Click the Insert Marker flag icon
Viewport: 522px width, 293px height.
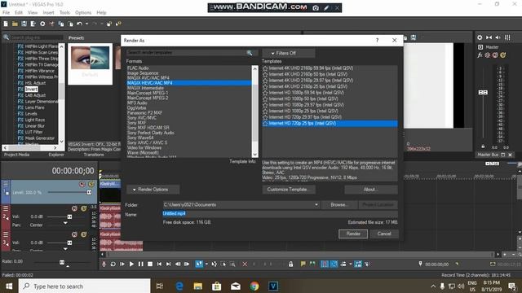pos(303,264)
